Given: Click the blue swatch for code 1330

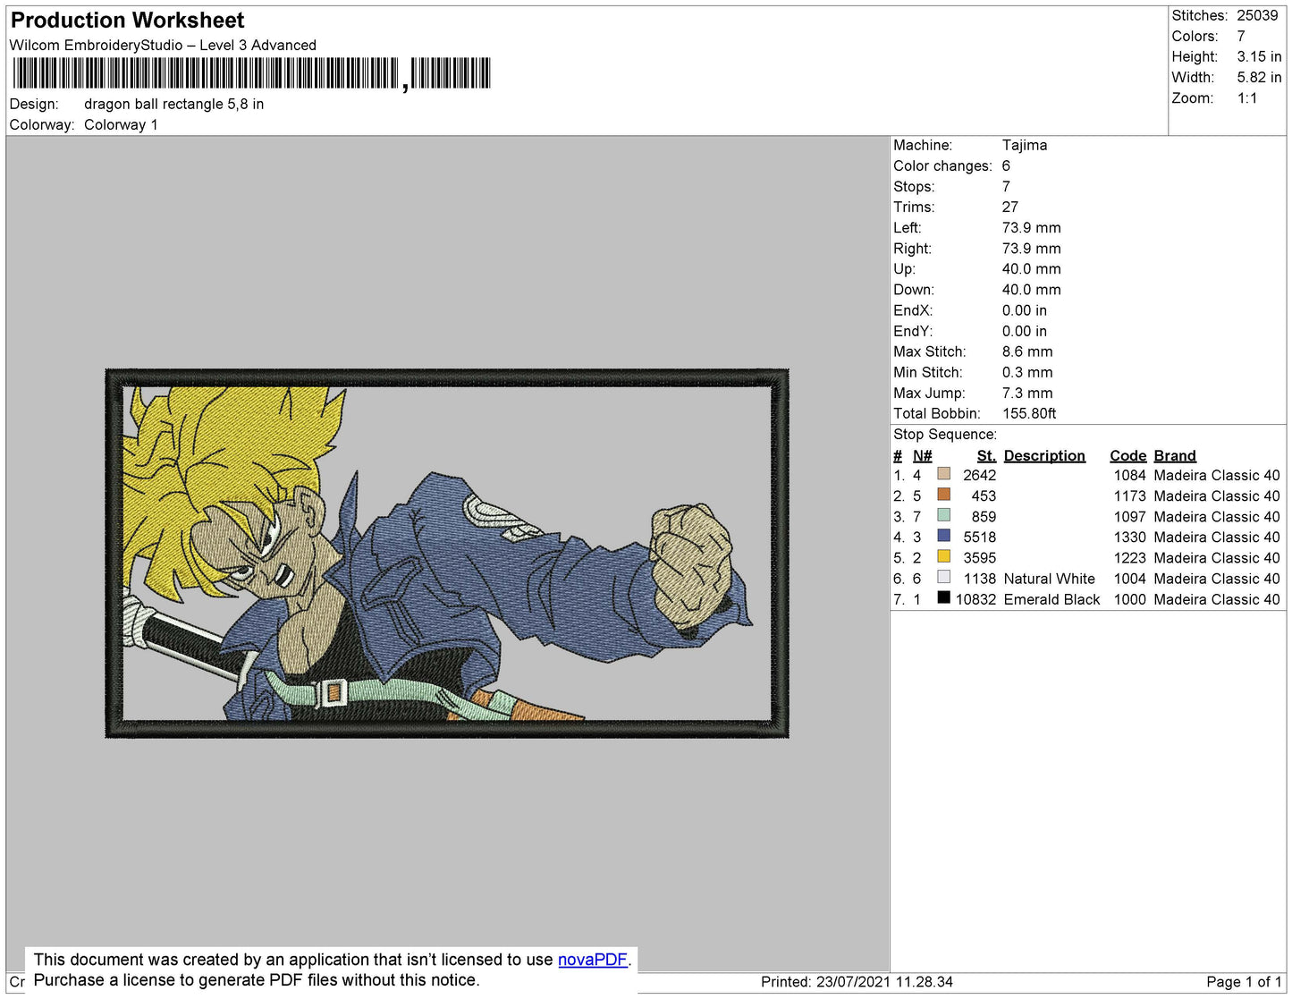Looking at the screenshot, I should pos(943,536).
